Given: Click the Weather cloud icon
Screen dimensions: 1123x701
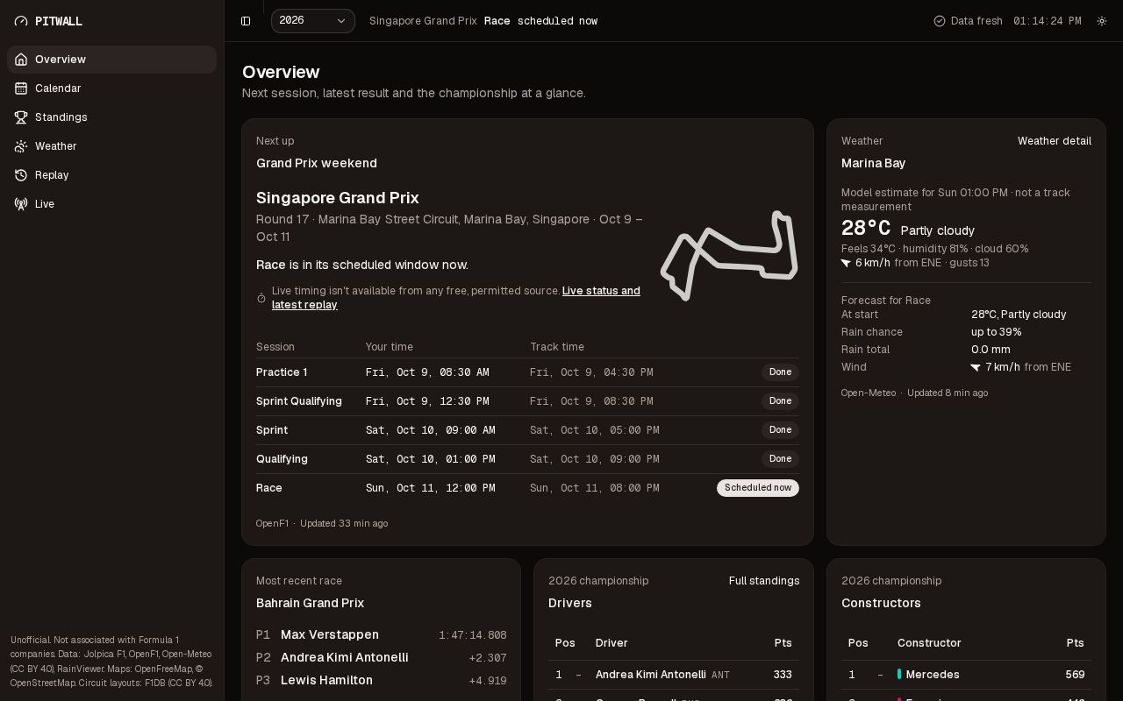Looking at the screenshot, I should (x=21, y=146).
